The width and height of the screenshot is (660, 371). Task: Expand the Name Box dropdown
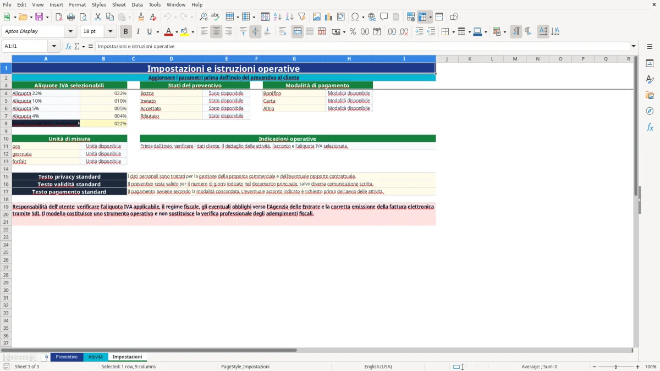coord(54,46)
